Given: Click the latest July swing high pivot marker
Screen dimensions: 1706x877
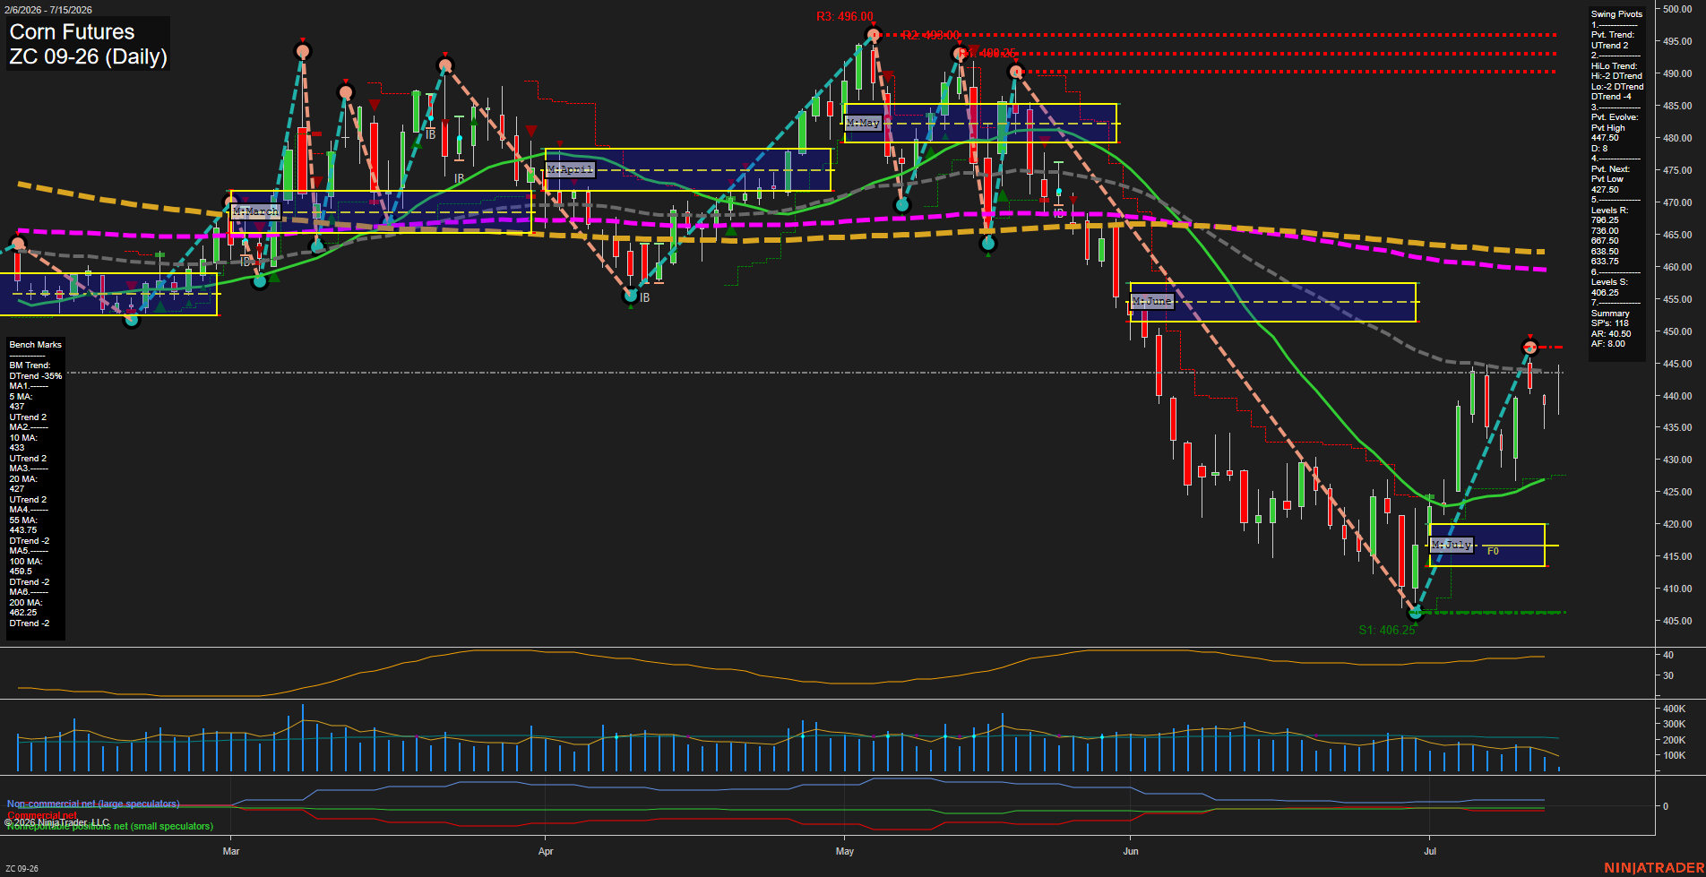Looking at the screenshot, I should coord(1530,347).
